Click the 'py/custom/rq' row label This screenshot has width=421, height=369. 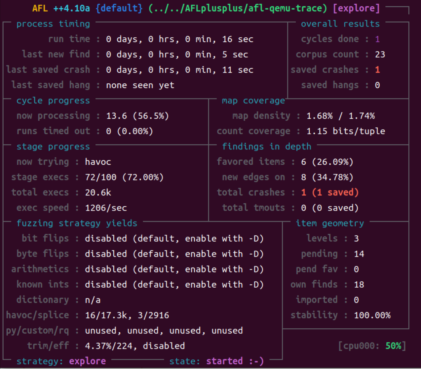(37, 330)
